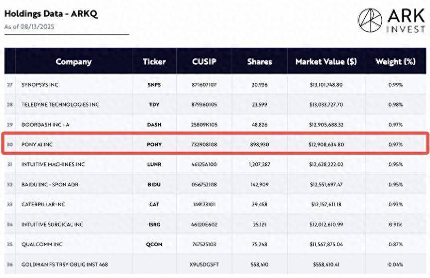This screenshot has height=278, width=430.
Task: Select TELEDYNE TECHNOLOGIES INC row name
Action: click(x=60, y=105)
